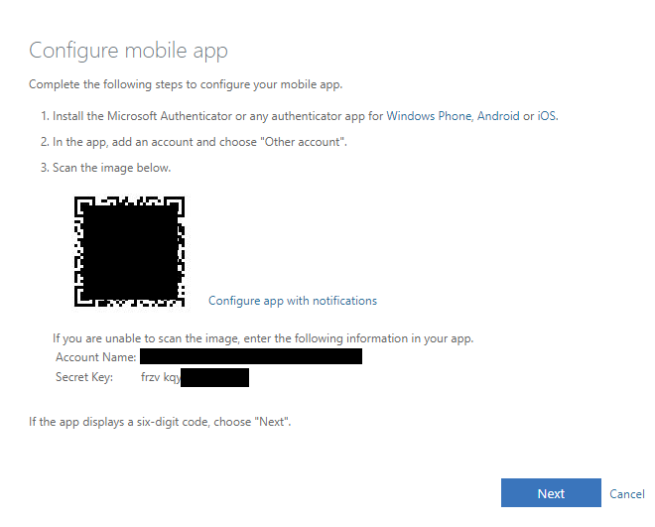Open the Android authenticator link
The height and width of the screenshot is (527, 655).
coord(498,116)
